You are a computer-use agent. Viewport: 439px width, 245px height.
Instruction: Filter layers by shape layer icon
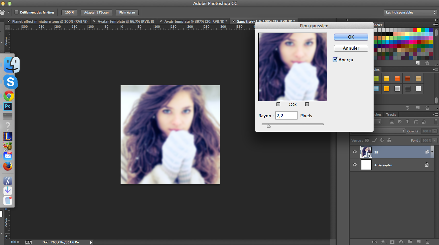416,122
